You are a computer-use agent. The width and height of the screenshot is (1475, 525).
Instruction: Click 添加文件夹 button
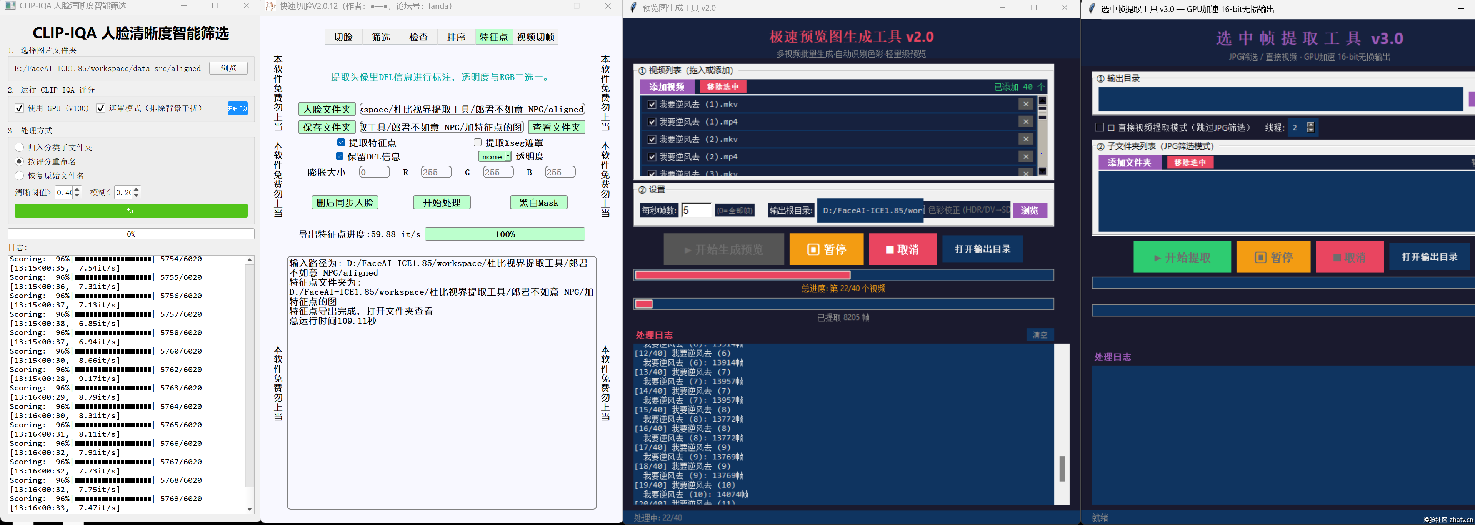1130,163
